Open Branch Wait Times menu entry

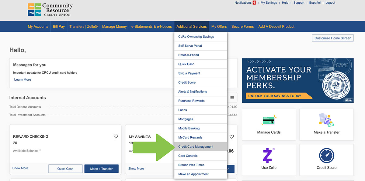(x=201, y=165)
